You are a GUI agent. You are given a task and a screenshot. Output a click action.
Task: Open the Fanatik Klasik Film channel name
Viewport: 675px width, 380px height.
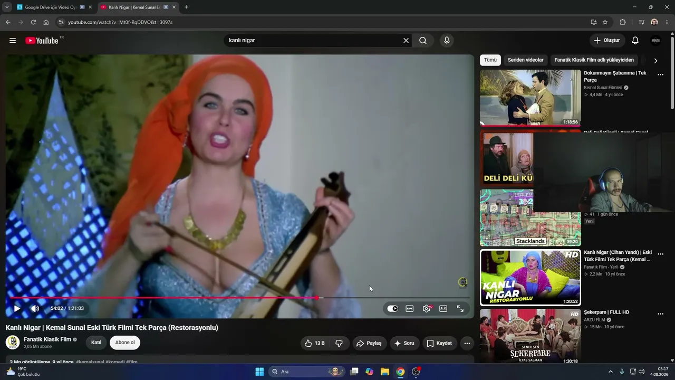pyautogui.click(x=47, y=339)
